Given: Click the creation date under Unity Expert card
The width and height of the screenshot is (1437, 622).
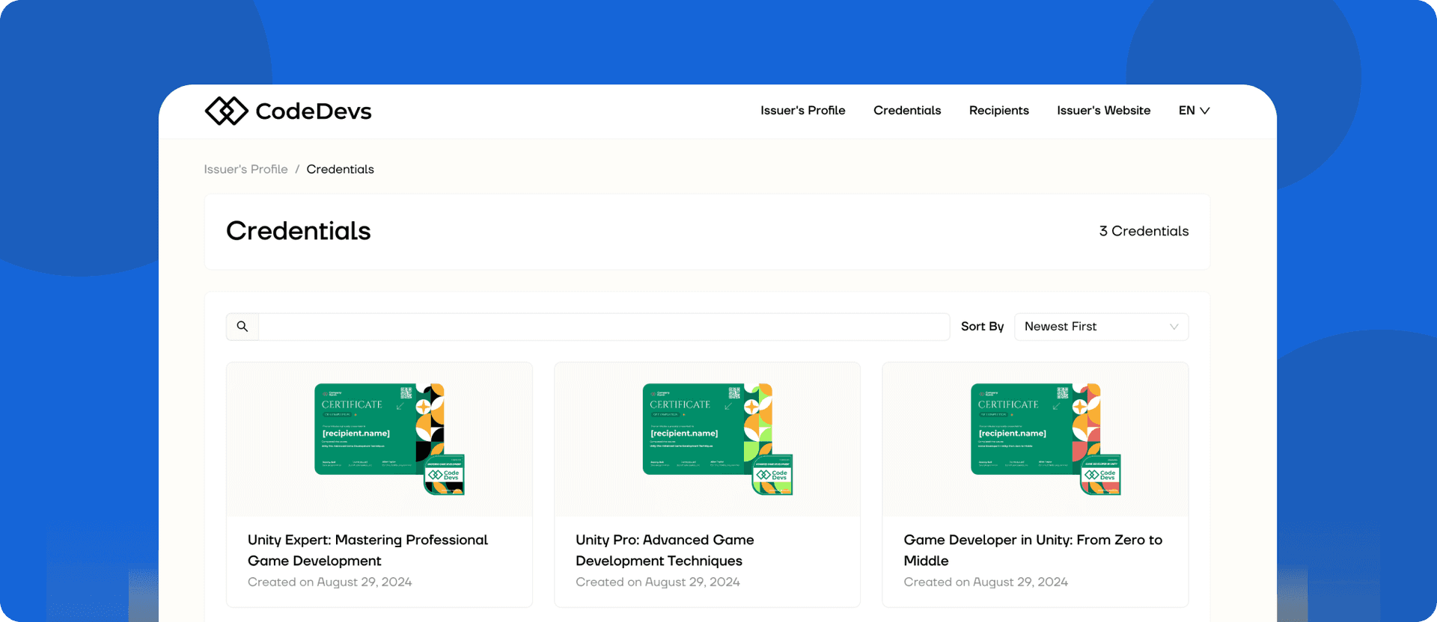Looking at the screenshot, I should coord(329,582).
